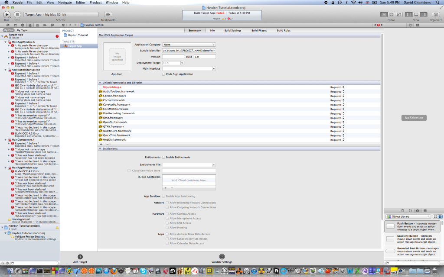Check Allow USB Access
This screenshot has height=277, width=444.
point(167,223)
